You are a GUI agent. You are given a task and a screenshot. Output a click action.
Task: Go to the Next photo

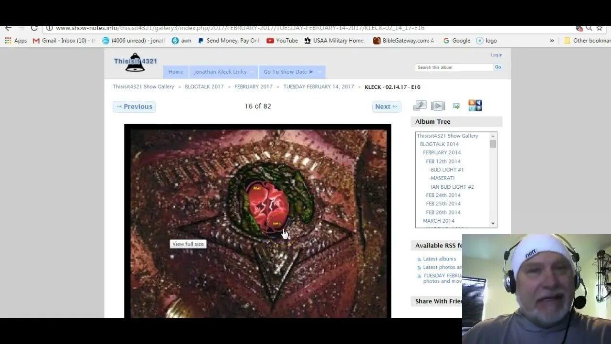[387, 107]
